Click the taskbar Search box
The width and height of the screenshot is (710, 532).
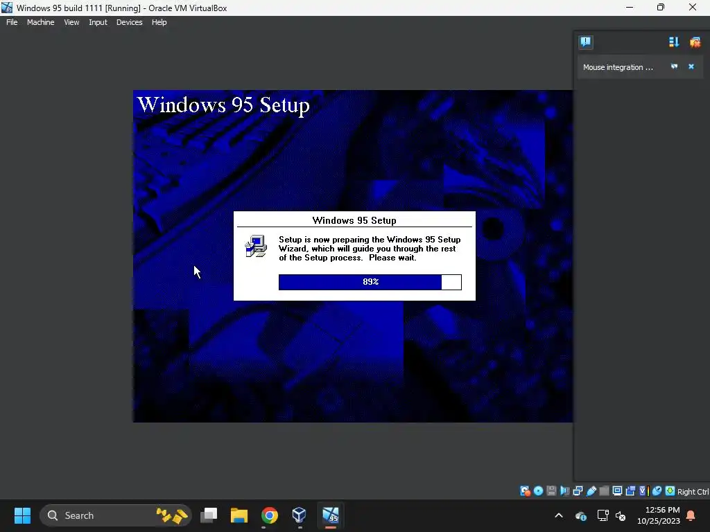coord(116,515)
